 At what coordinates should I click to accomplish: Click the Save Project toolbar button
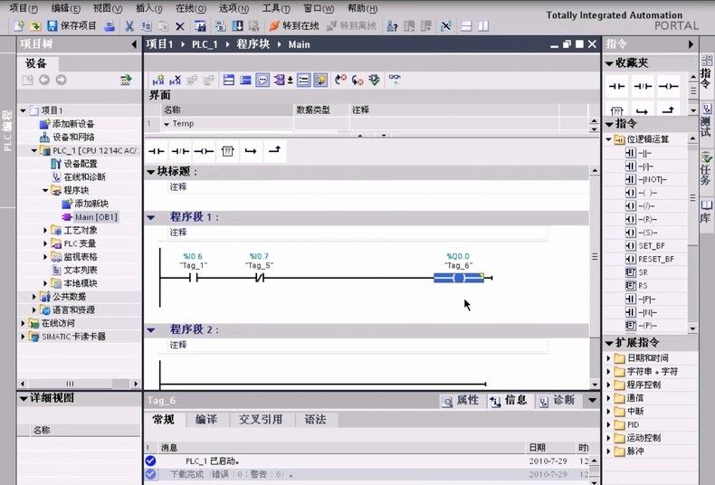tap(71, 26)
